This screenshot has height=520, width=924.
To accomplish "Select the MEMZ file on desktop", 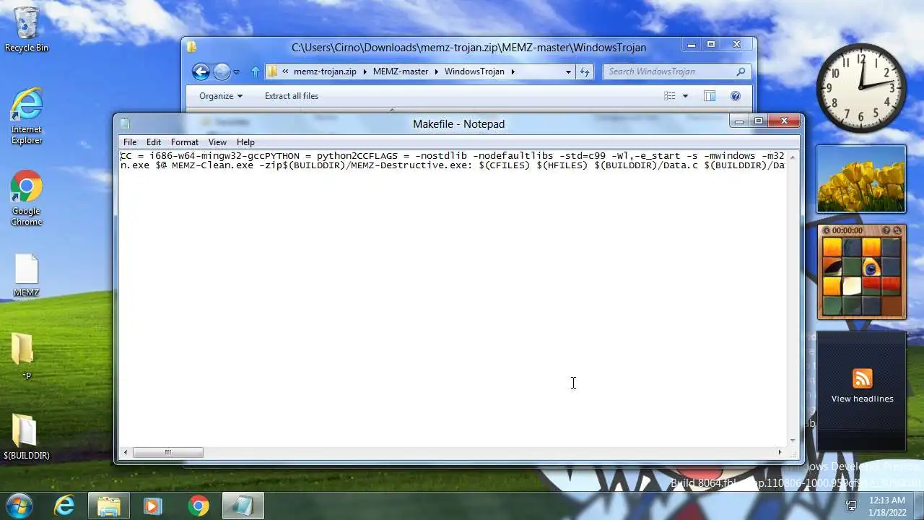I will 27,275.
